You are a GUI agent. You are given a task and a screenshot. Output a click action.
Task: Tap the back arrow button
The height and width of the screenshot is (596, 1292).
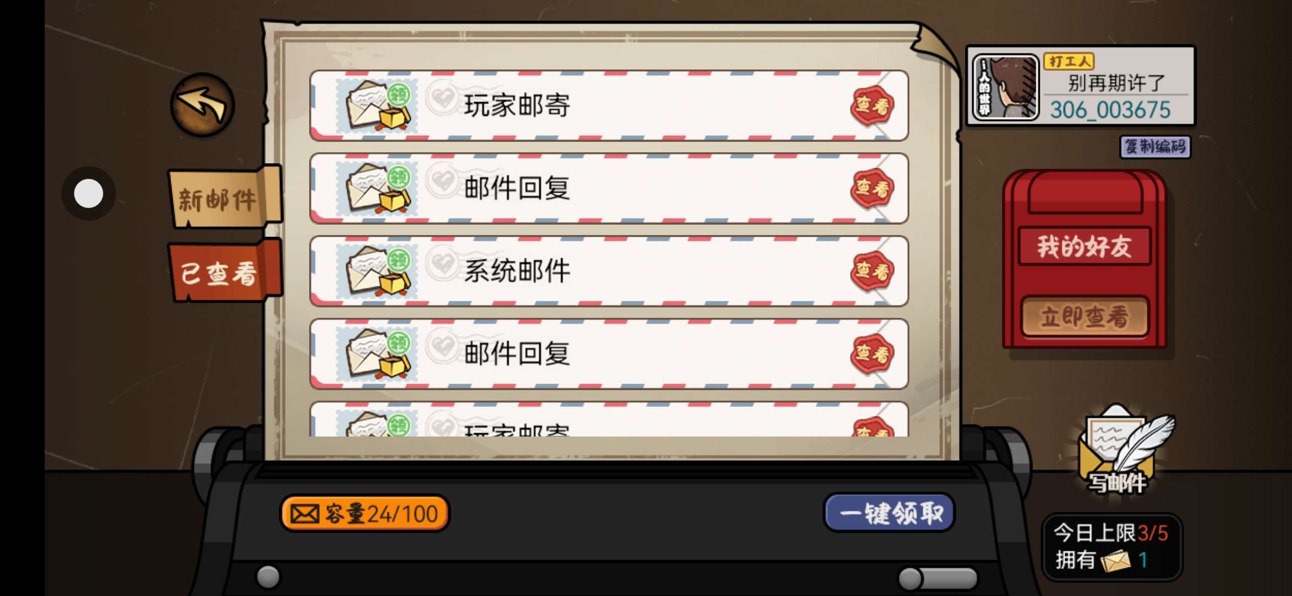[x=202, y=105]
